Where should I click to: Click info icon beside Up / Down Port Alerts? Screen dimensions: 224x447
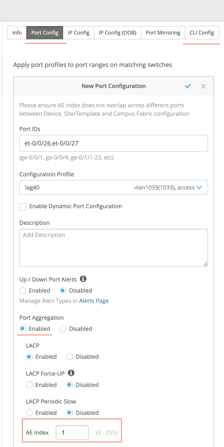(x=83, y=279)
